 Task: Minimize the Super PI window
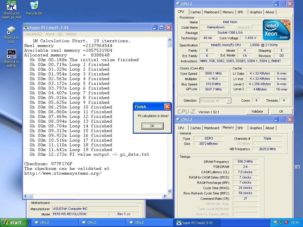pyautogui.click(x=154, y=27)
